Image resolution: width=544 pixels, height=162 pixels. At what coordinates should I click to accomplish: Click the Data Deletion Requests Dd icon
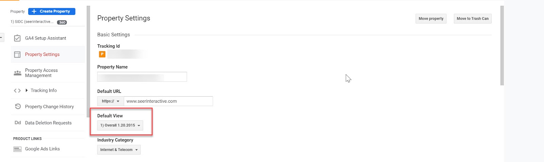click(18, 123)
